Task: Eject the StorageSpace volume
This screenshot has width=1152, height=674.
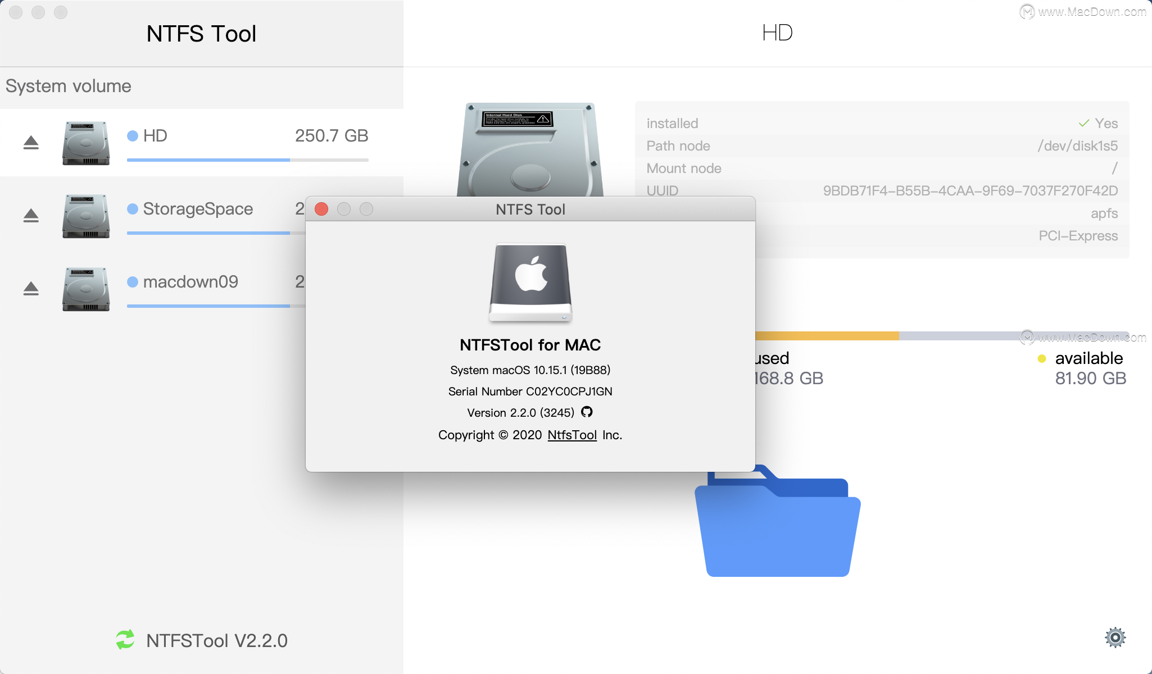Action: point(31,216)
